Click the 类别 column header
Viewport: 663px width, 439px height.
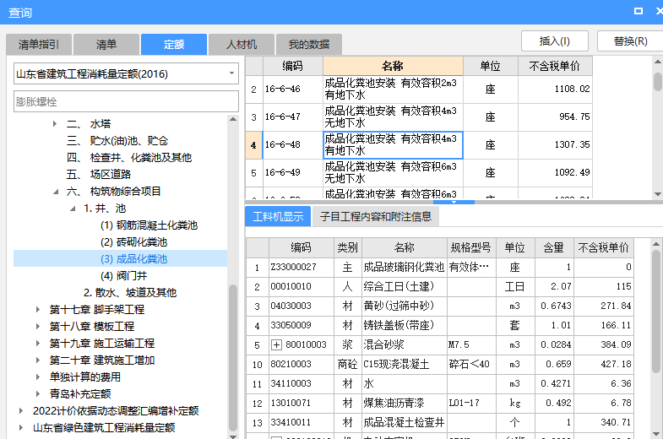click(x=348, y=247)
